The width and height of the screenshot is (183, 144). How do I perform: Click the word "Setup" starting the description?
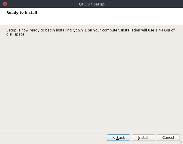[12, 30]
